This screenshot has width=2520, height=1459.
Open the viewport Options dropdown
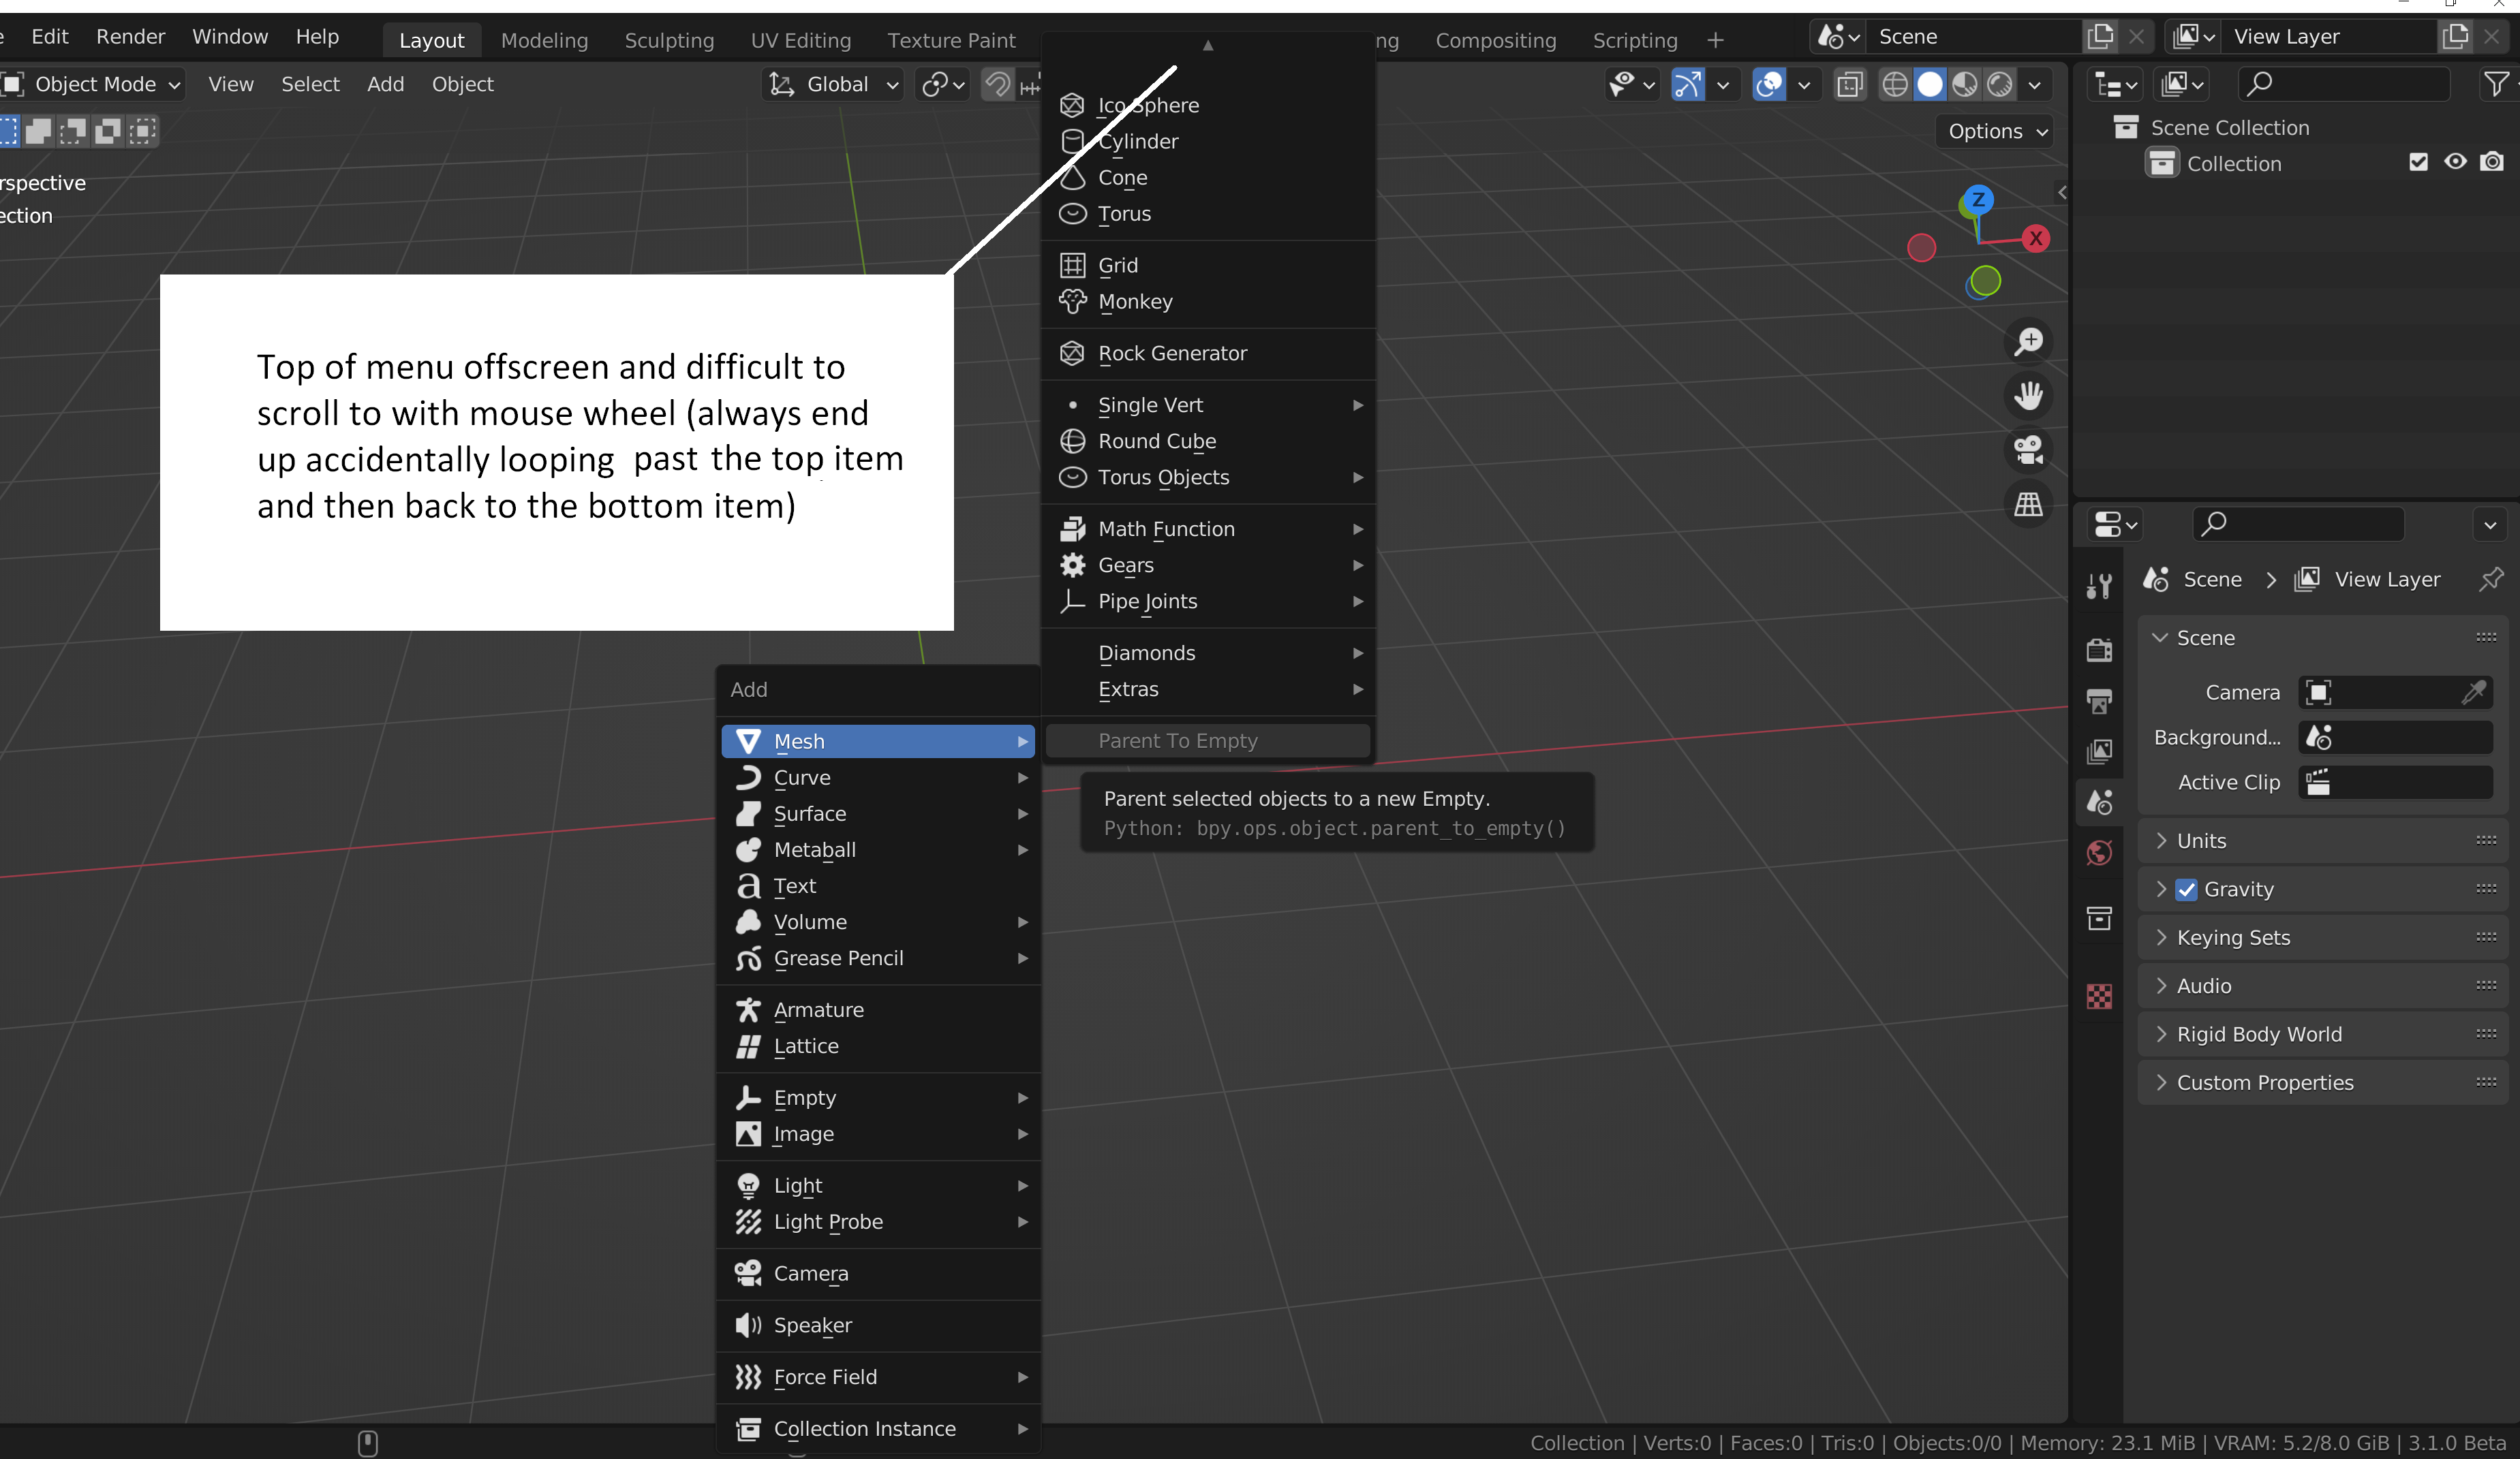click(x=1995, y=131)
